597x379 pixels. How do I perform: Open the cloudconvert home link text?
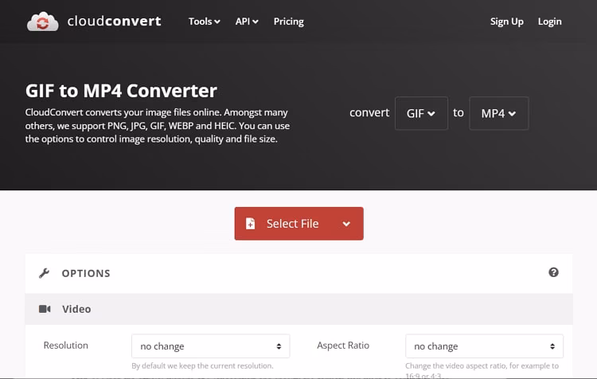point(114,21)
